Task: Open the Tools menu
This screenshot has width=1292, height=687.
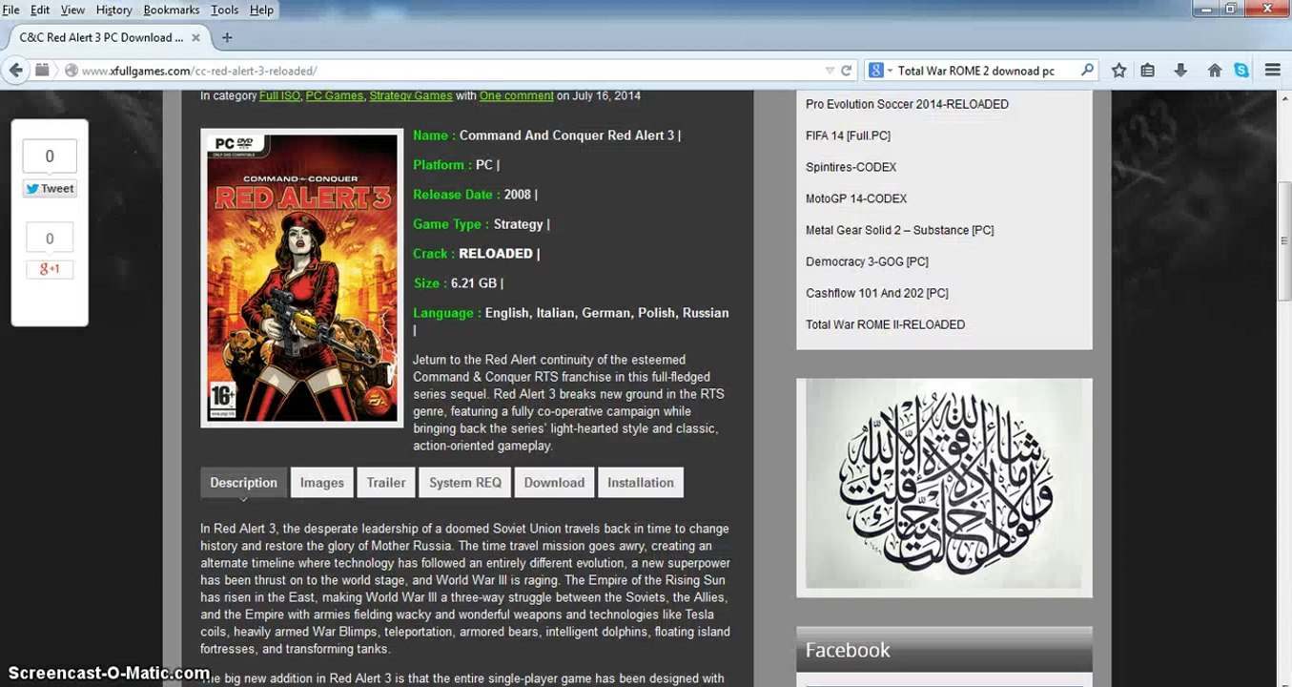Action: pos(225,10)
